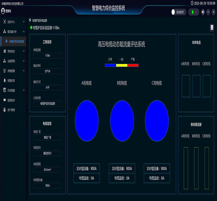
Task: Click the C相电缆 blue status circle
Action: 157,121
